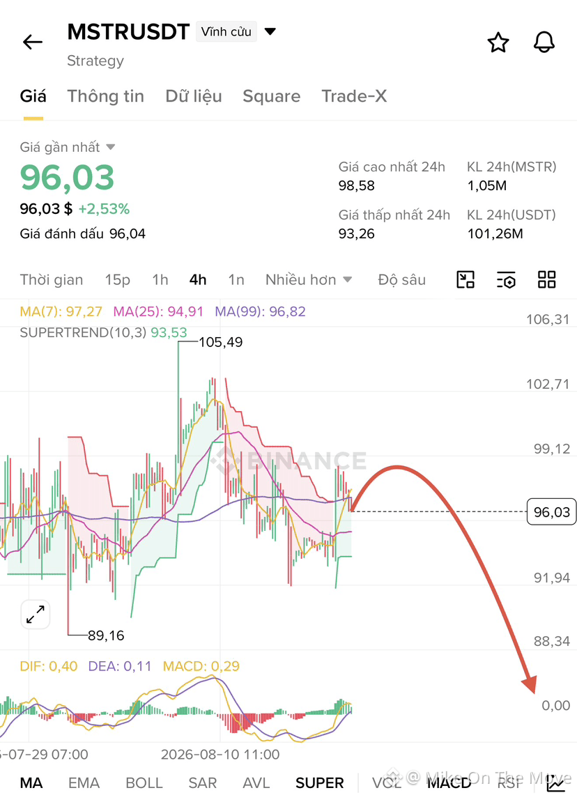This screenshot has width=577, height=795.
Task: Select the 4h timeframe
Action: coord(198,279)
